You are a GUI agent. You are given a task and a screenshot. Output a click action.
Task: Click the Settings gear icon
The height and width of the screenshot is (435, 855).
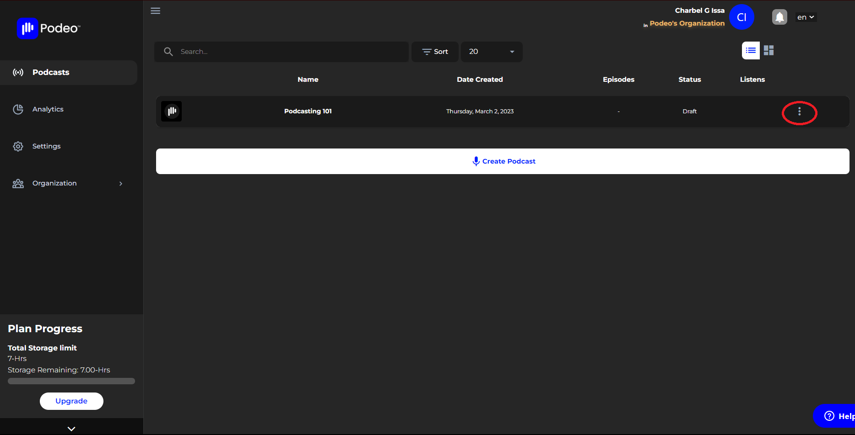point(18,146)
